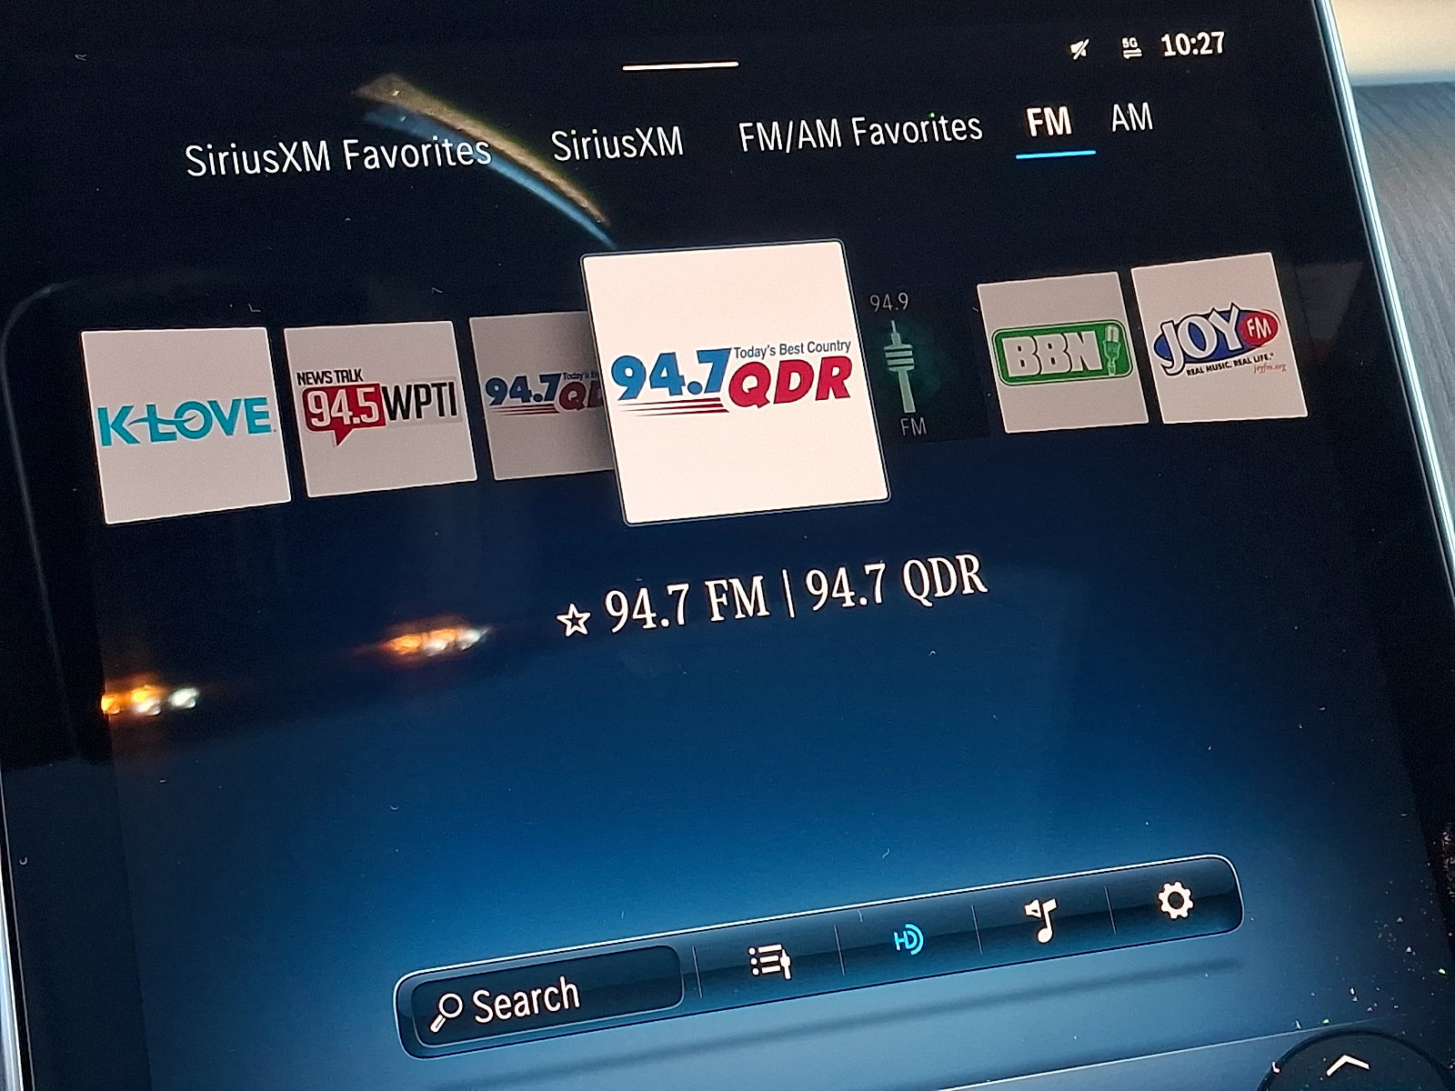Select the large 94.7 QDR tile

pos(735,383)
